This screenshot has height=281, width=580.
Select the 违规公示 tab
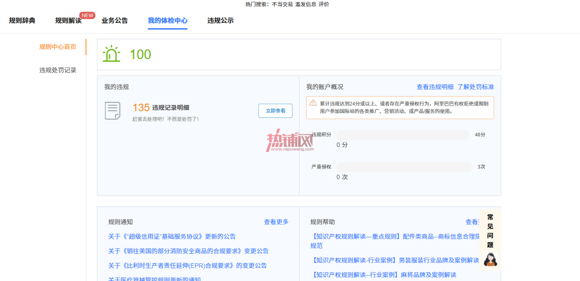point(220,20)
